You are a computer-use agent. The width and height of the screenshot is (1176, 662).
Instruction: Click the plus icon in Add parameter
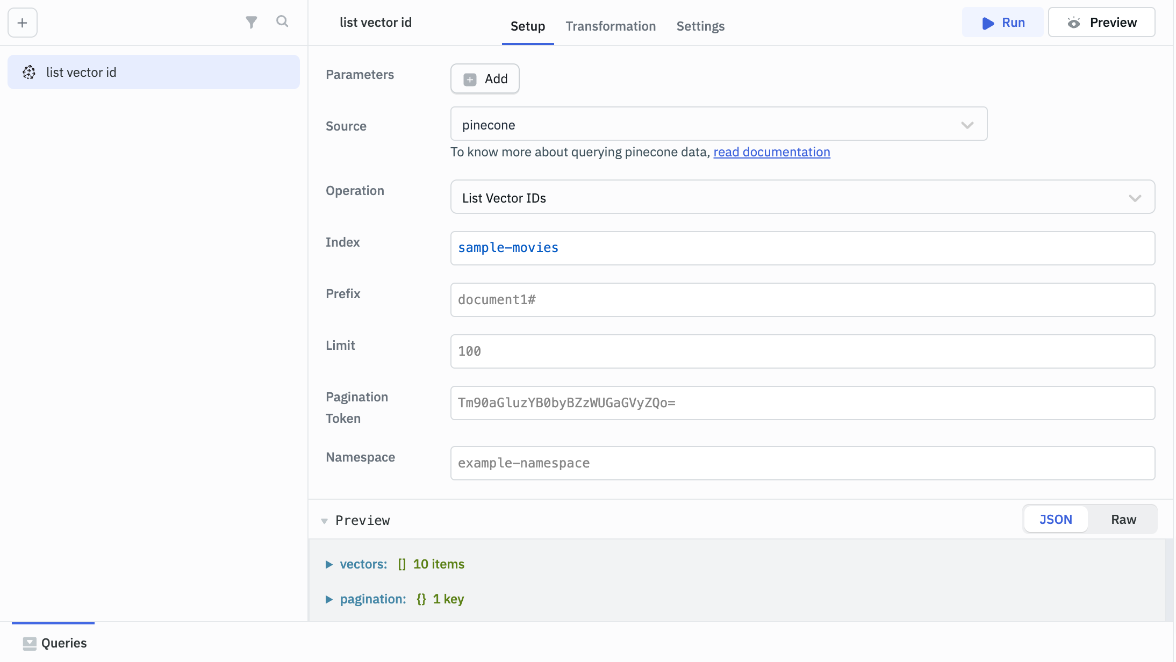[470, 80]
